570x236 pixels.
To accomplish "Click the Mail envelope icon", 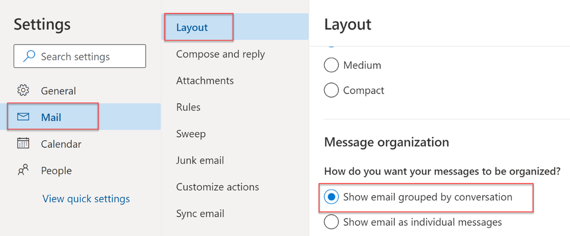I will (x=23, y=117).
